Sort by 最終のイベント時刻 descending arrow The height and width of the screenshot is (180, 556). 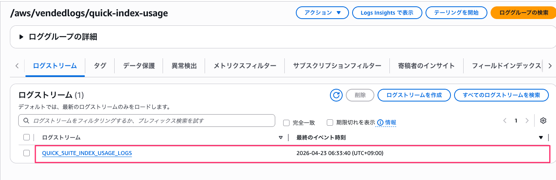click(x=541, y=138)
